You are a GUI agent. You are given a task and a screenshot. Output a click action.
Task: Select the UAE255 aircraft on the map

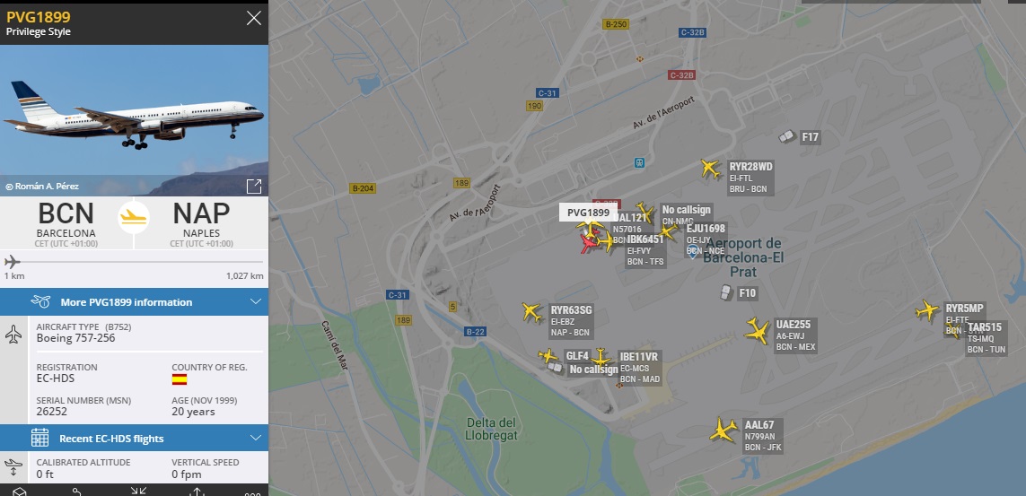757,331
